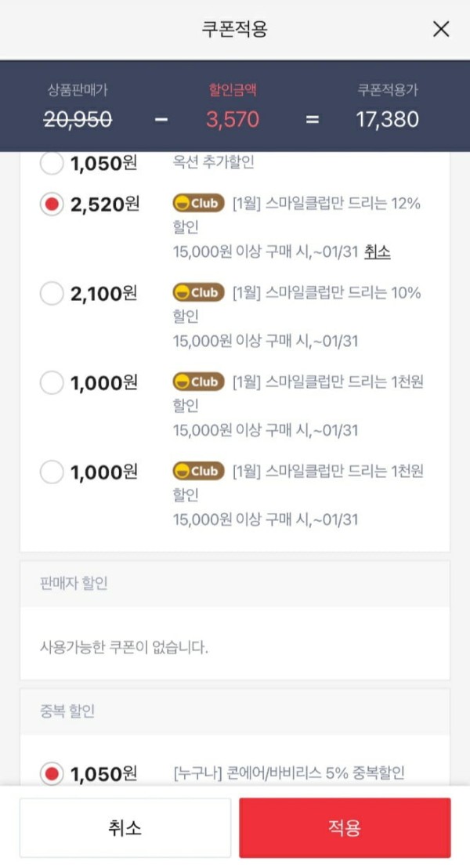Click the 중복 할인 section header
The height and width of the screenshot is (865, 470).
click(x=235, y=711)
